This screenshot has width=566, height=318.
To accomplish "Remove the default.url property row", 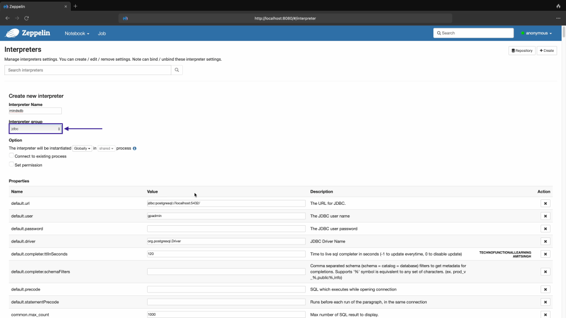I will (x=545, y=203).
